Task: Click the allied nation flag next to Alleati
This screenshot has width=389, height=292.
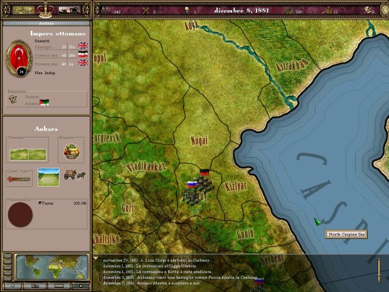Action: click(44, 102)
